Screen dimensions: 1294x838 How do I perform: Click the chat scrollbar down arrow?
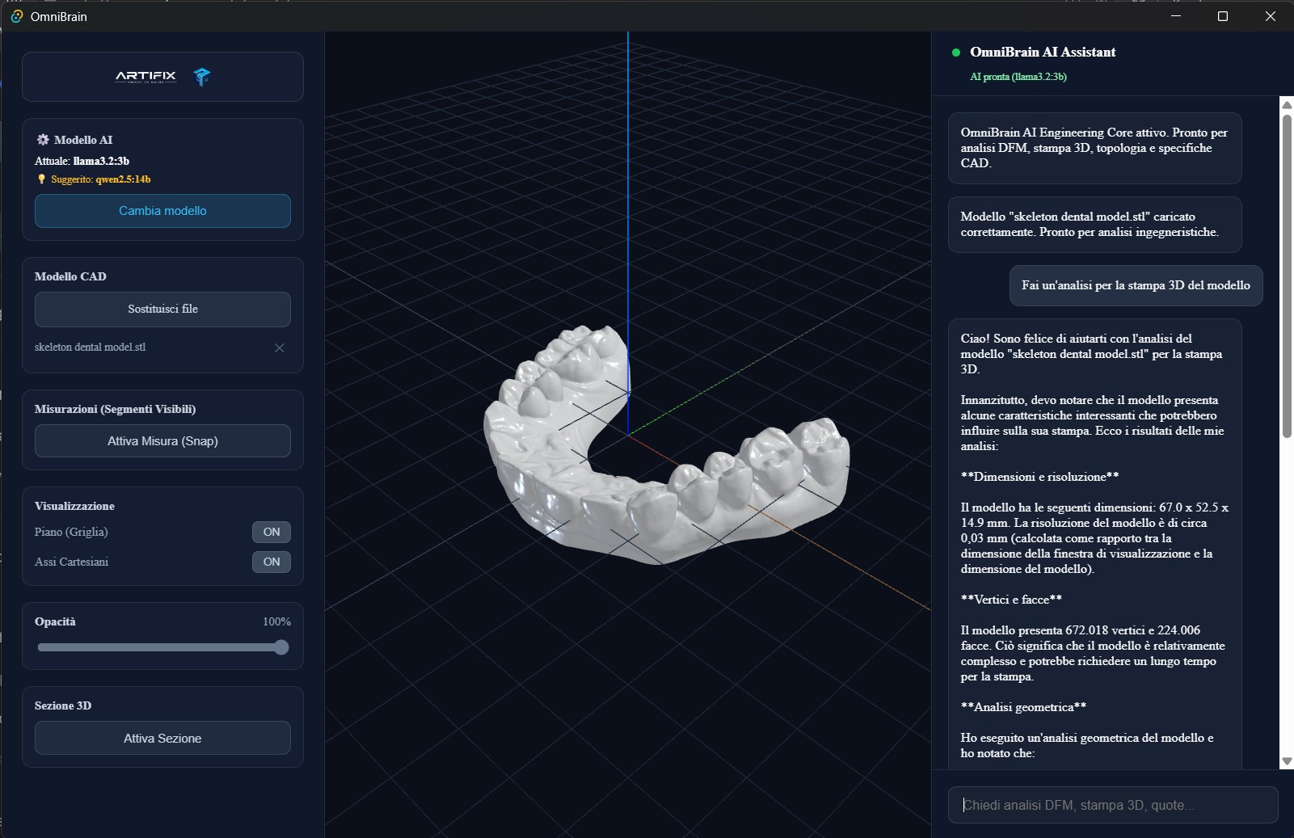point(1287,761)
